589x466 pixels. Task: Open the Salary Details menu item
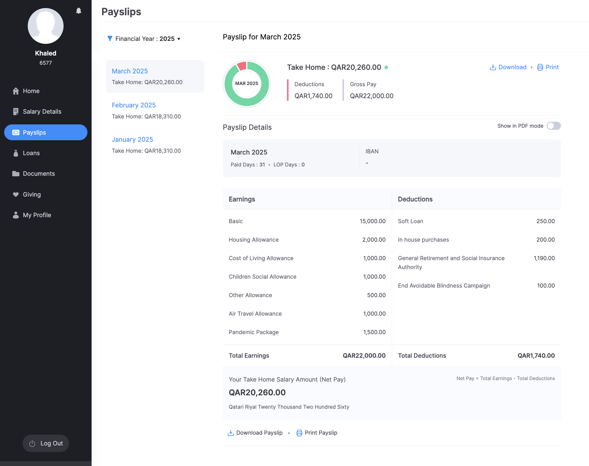pyautogui.click(x=42, y=112)
